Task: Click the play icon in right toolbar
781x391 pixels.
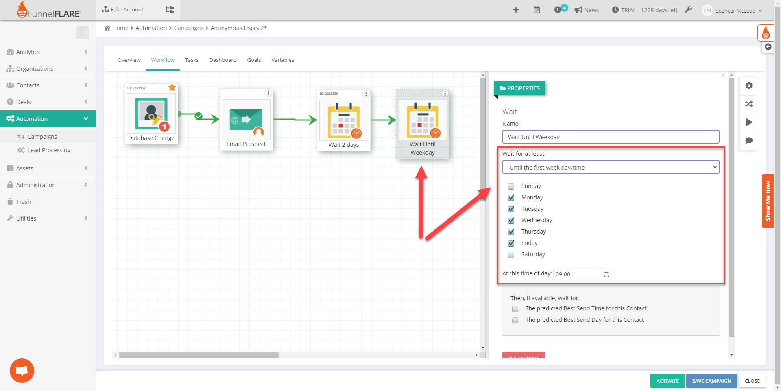Action: click(x=748, y=122)
